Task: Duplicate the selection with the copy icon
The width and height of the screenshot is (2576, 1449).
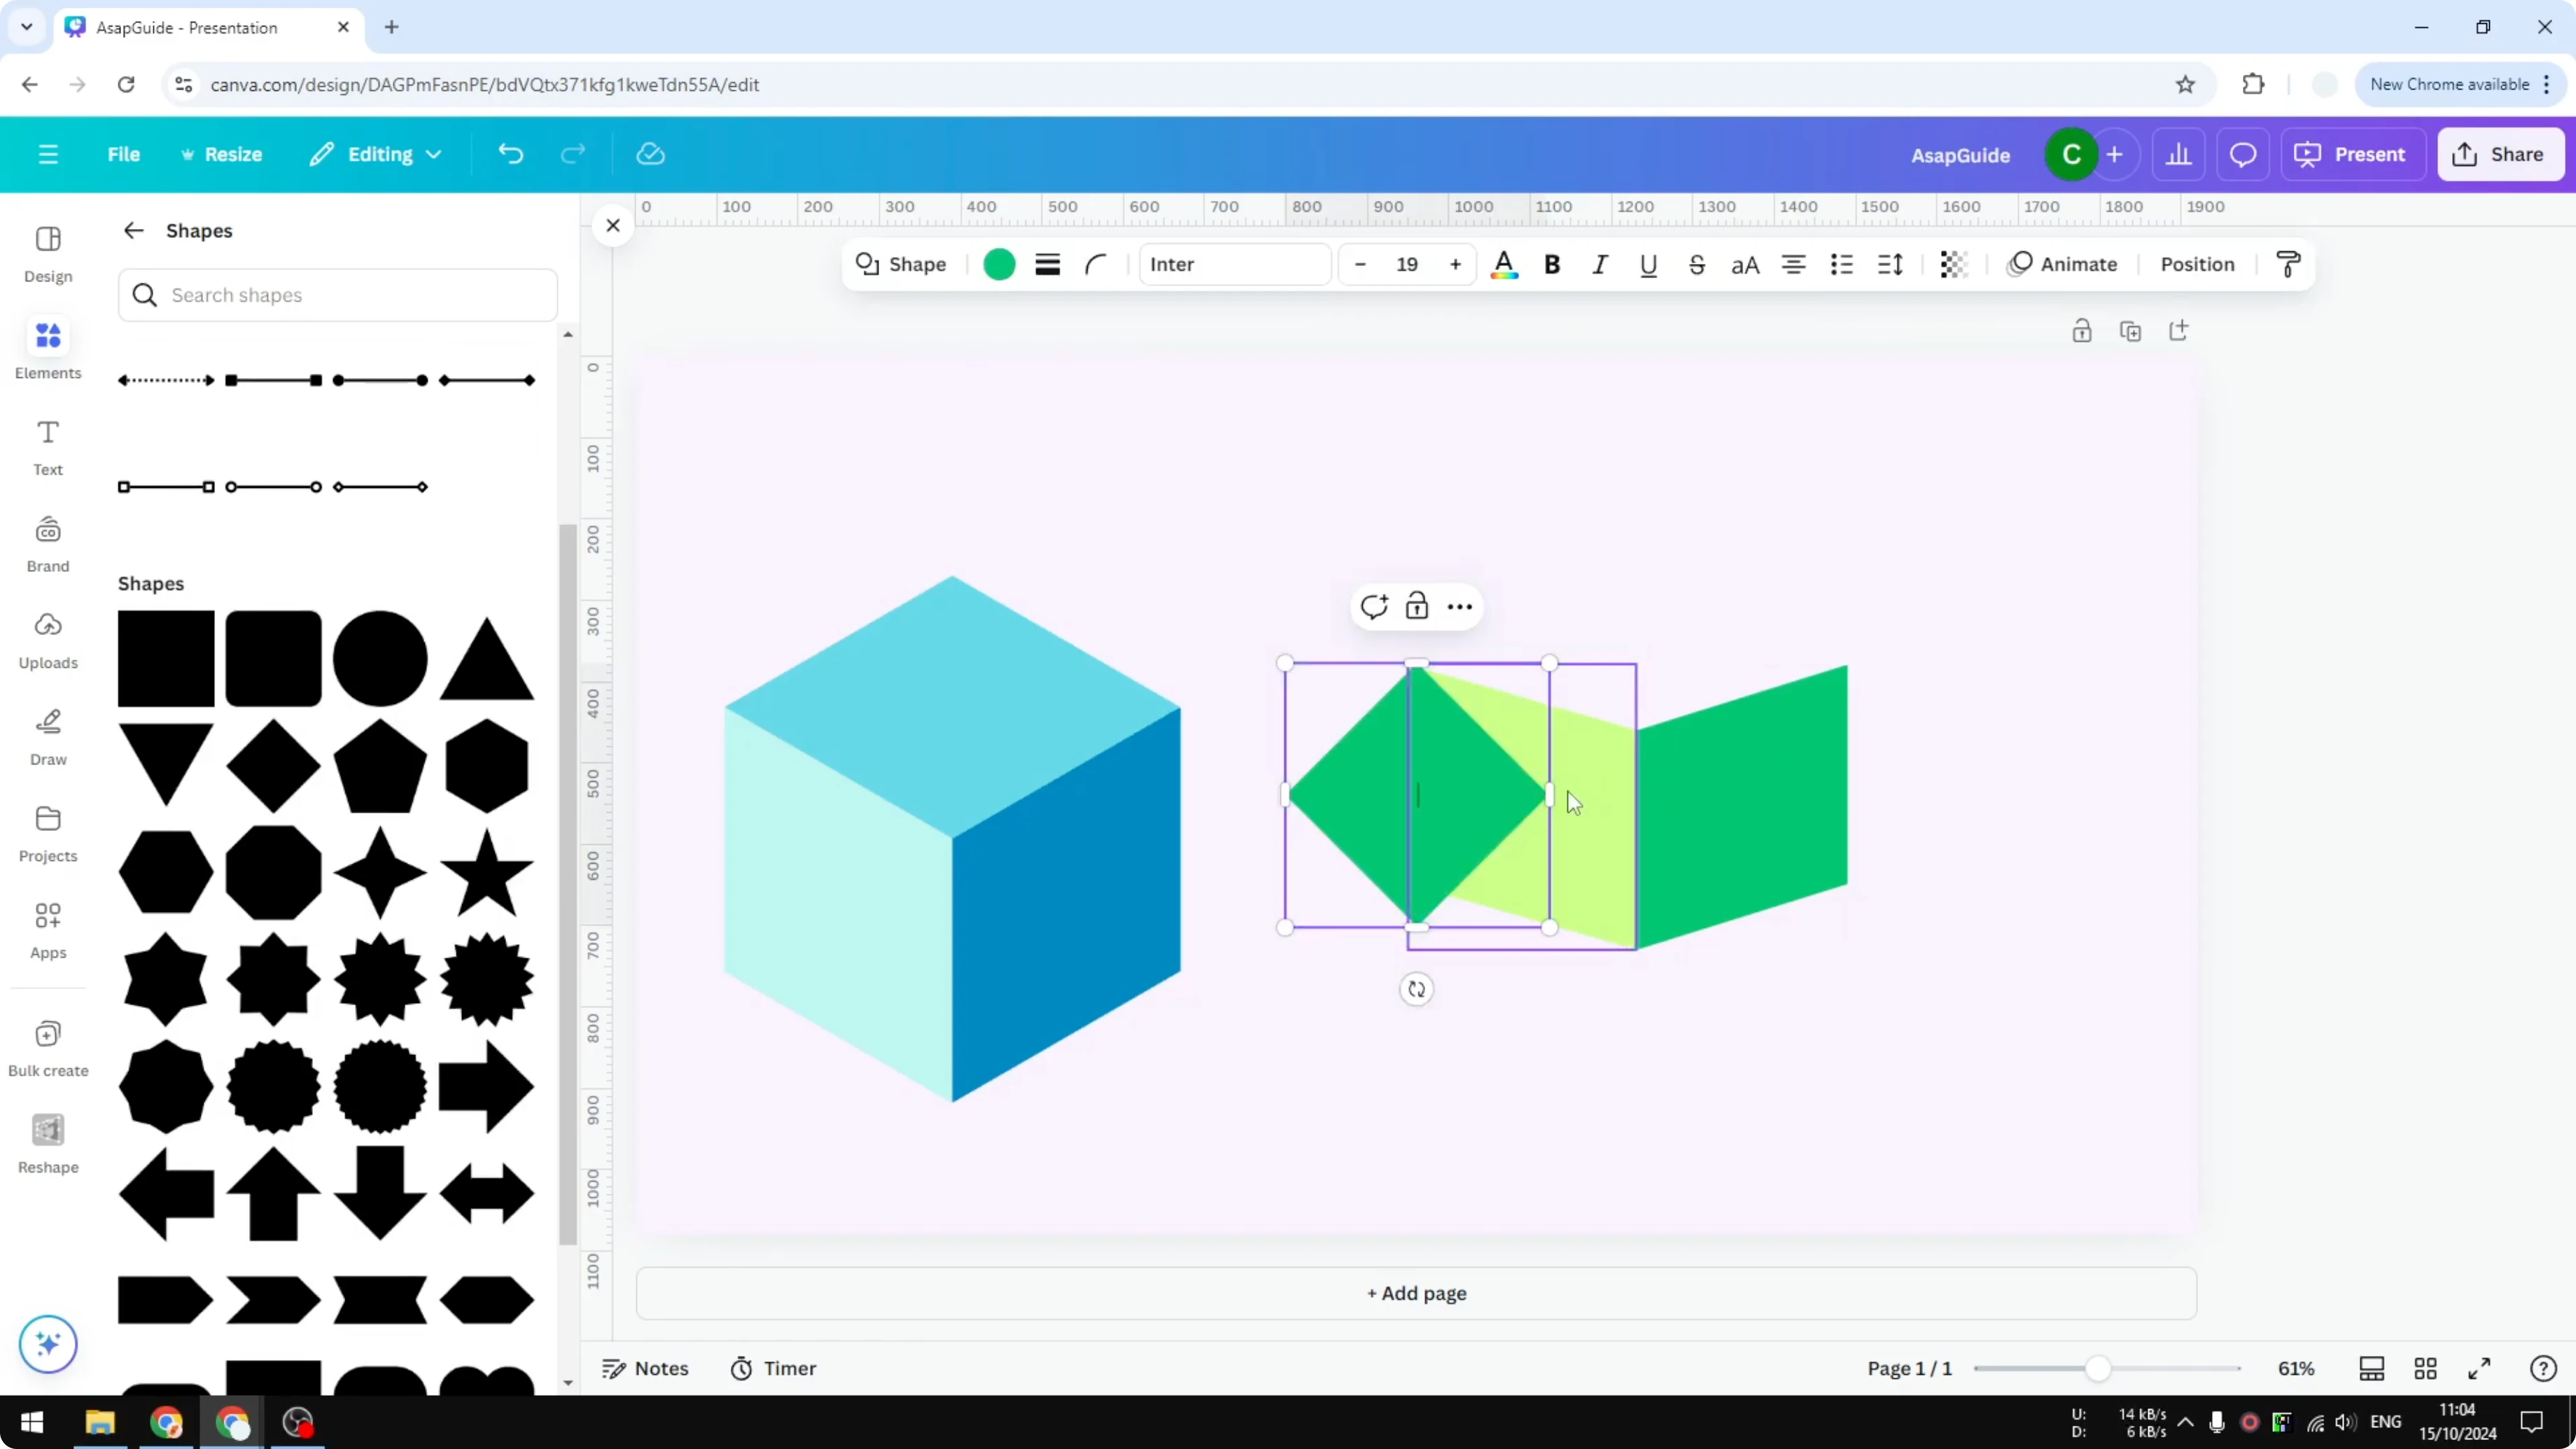Action: pos(2131,330)
